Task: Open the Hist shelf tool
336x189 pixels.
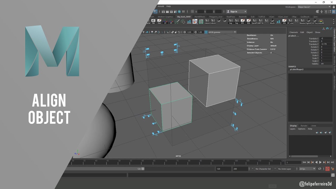Action: [159, 21]
